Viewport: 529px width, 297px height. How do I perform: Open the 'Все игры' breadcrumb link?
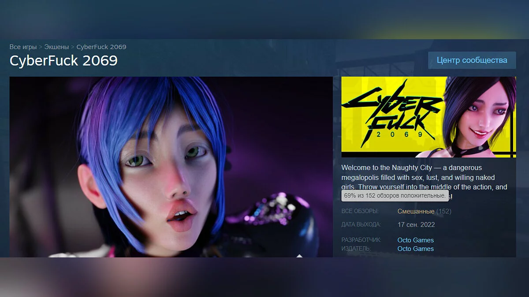click(23, 47)
